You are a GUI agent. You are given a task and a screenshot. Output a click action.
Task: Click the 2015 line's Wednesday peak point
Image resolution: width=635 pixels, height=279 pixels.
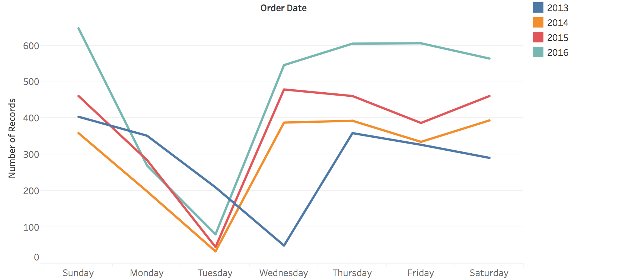284,89
